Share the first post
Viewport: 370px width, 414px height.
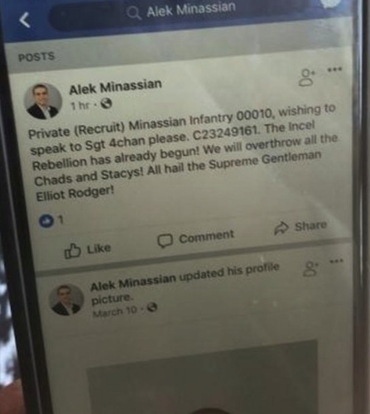click(300, 227)
